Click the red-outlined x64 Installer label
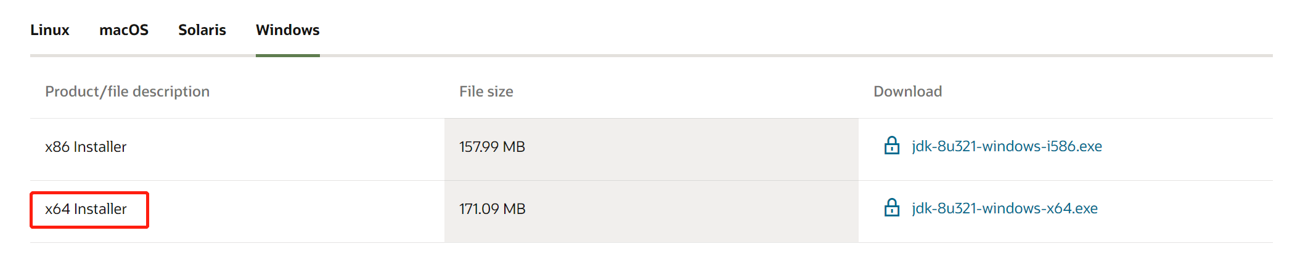Image resolution: width=1292 pixels, height=265 pixels. (x=86, y=209)
